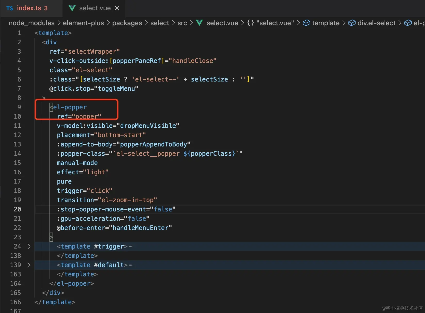This screenshot has height=313, width=425.
Task: Click the closing </div> tag
Action: 53,293
